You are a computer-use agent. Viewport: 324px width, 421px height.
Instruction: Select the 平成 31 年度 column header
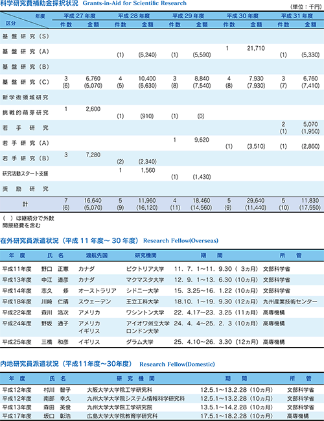pyautogui.click(x=297, y=16)
